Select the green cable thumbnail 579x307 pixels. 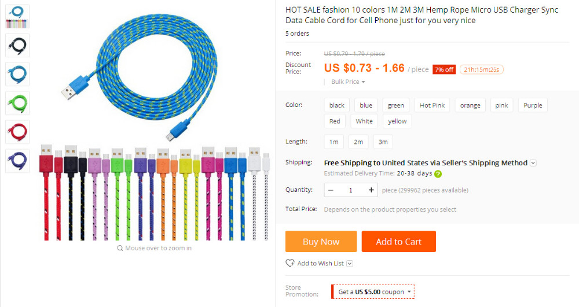pyautogui.click(x=17, y=103)
